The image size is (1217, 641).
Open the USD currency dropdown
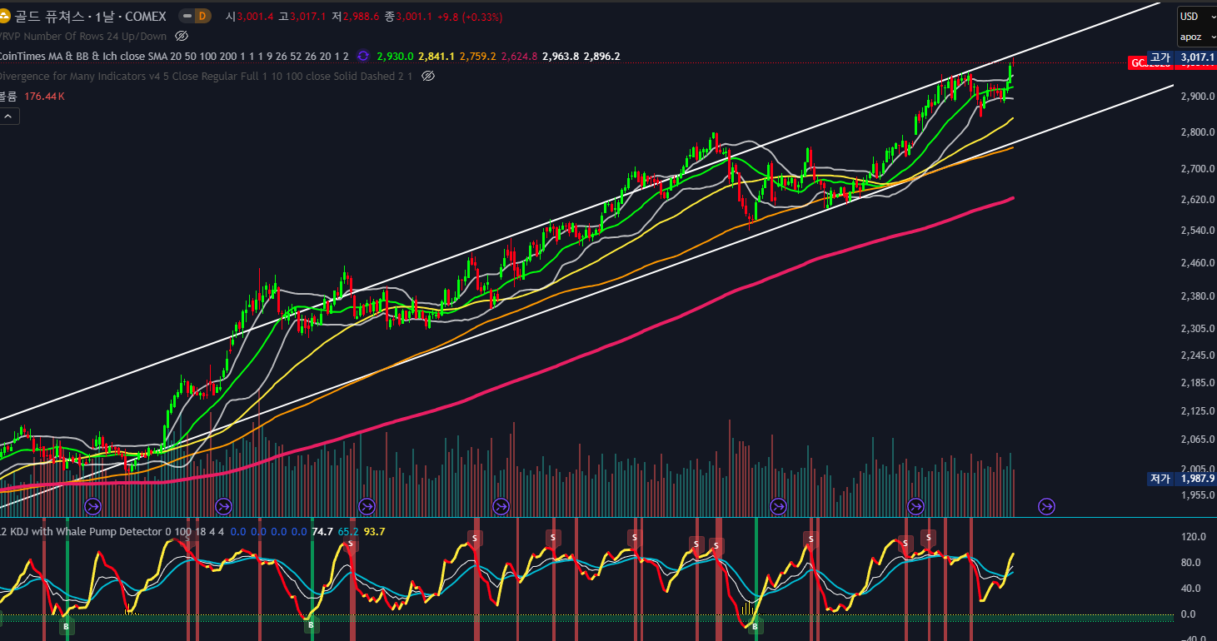point(1195,17)
